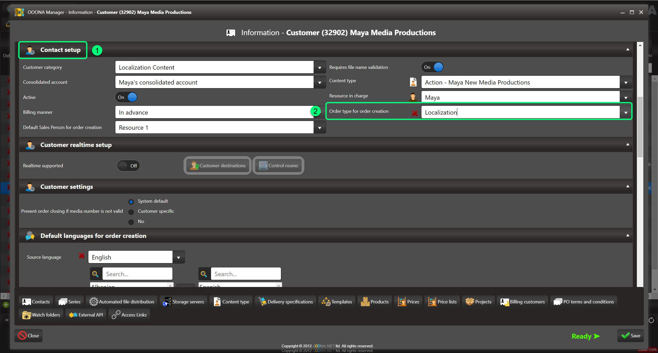
Task: Open Access Links
Action: pos(129,315)
